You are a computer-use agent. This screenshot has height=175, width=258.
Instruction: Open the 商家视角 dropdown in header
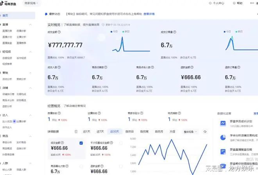click(x=31, y=3)
